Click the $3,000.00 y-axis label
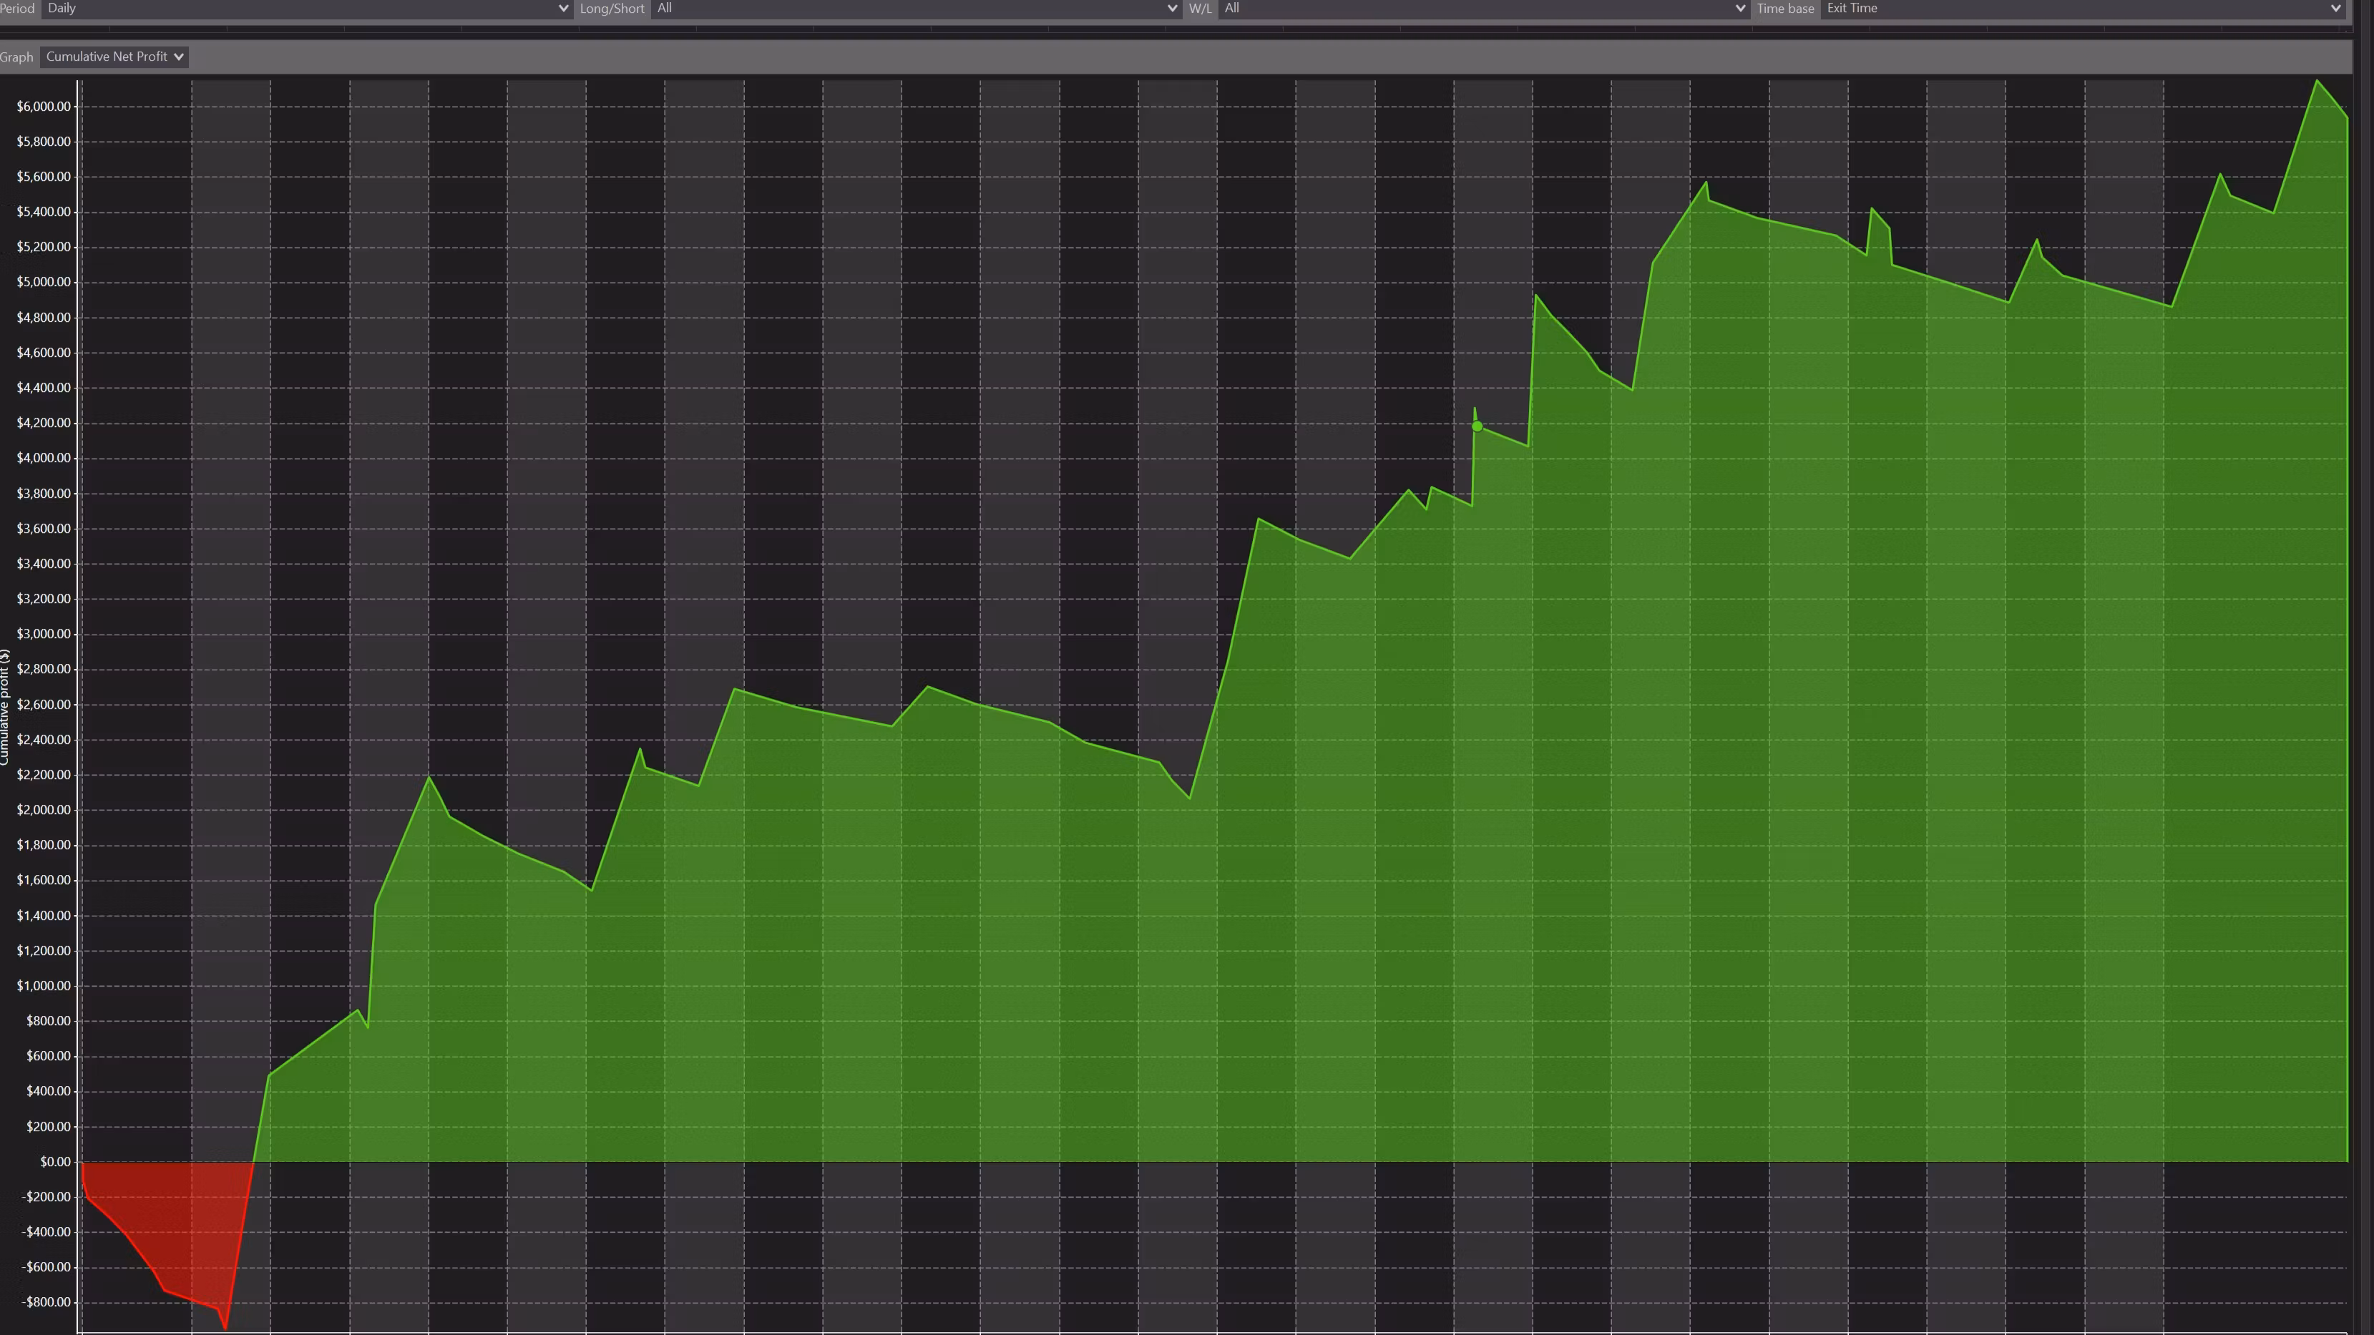The width and height of the screenshot is (2374, 1335). coord(44,634)
